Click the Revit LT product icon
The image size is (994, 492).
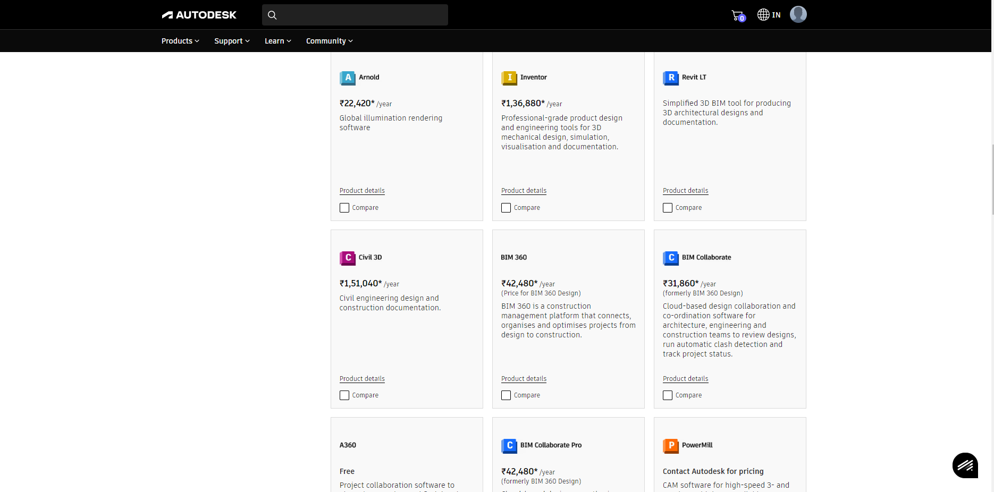click(671, 78)
